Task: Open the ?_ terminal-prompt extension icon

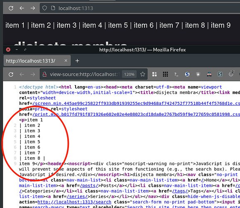Action: coord(176,74)
